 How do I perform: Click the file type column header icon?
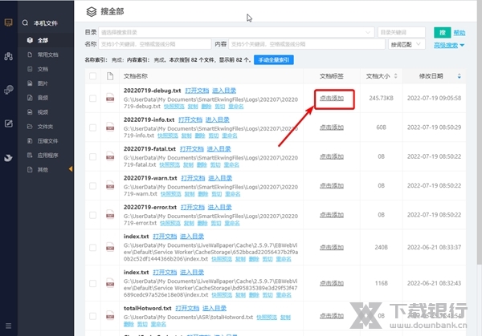pyautogui.click(x=110, y=76)
